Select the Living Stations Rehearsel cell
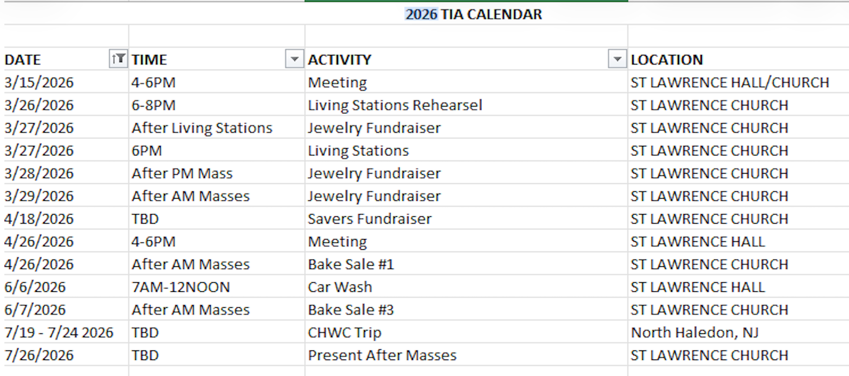 tap(395, 105)
